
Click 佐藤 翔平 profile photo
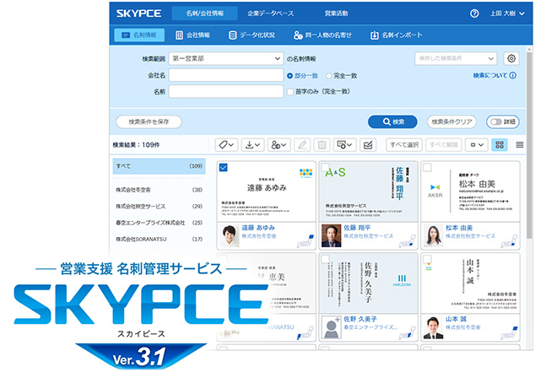[x=331, y=236]
